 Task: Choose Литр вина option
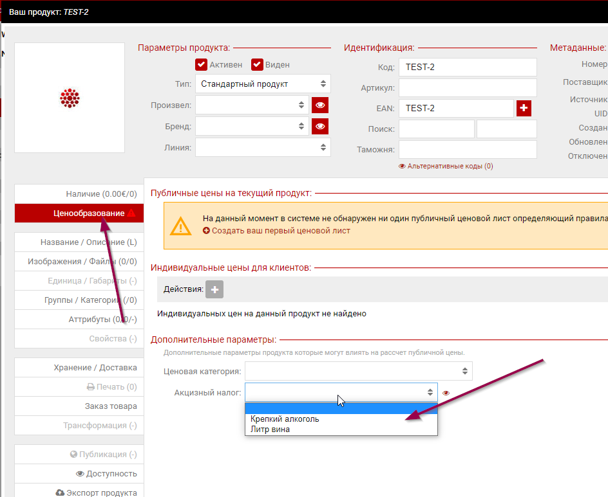[270, 429]
